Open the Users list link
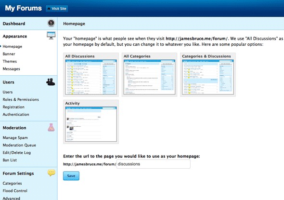Screen dimensions: 284x200 click(x=8, y=92)
